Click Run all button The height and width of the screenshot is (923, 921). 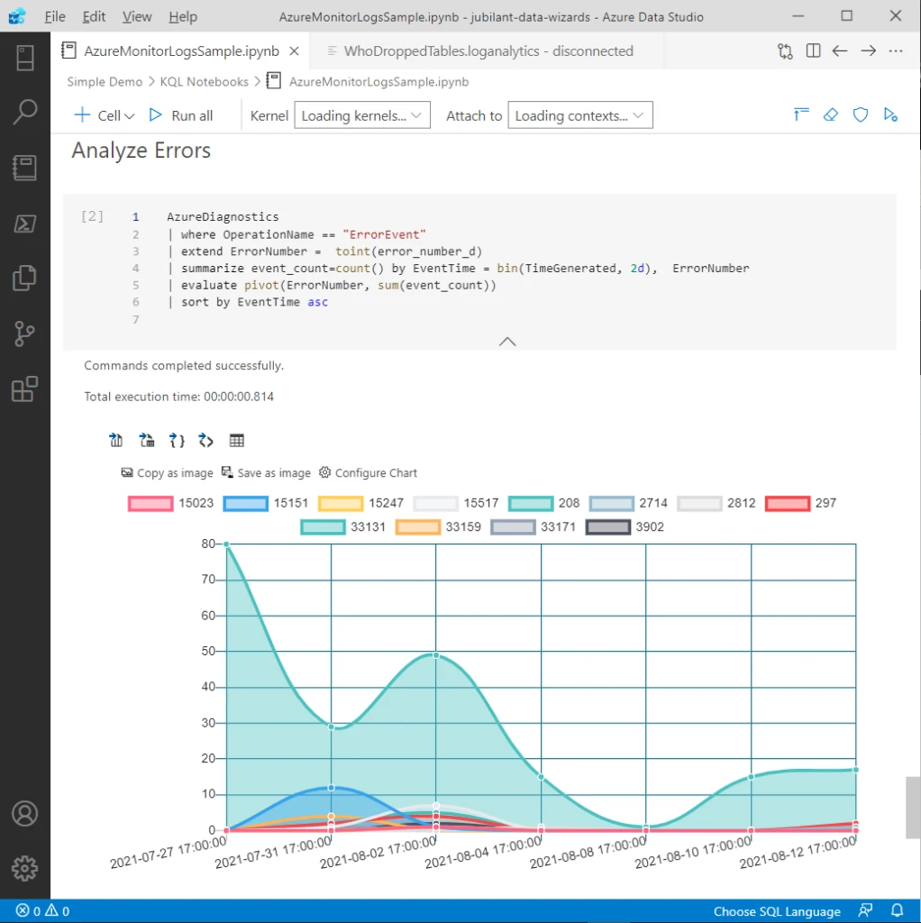pyautogui.click(x=181, y=115)
